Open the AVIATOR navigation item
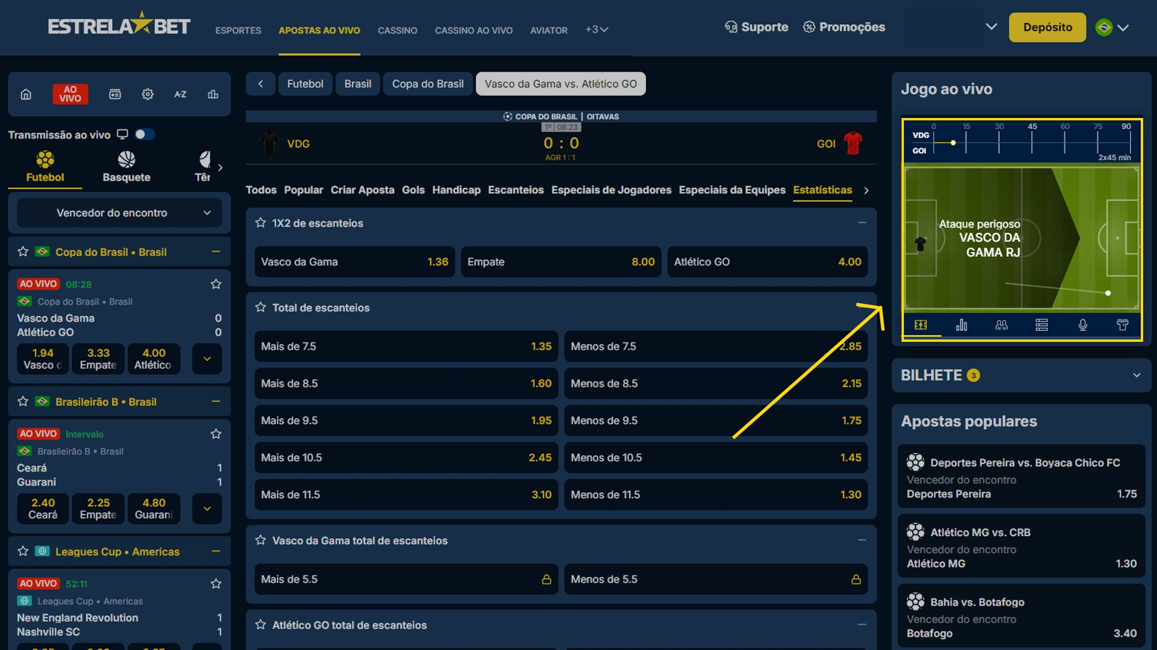Image resolution: width=1157 pixels, height=650 pixels. pyautogui.click(x=548, y=30)
